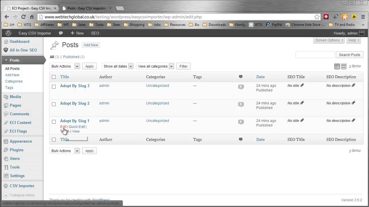Click View link for Adopt By Slug 1
This screenshot has width=369, height=207.
click(76, 131)
